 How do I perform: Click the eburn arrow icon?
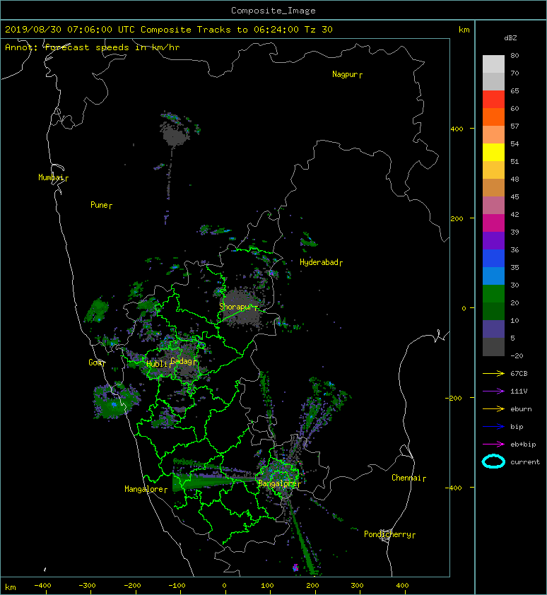click(x=493, y=408)
